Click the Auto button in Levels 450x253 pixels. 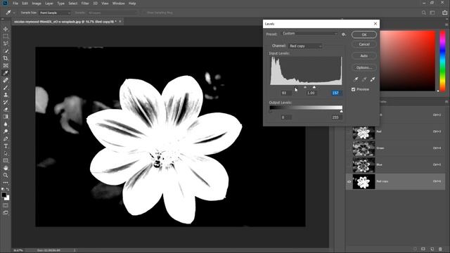(x=364, y=56)
